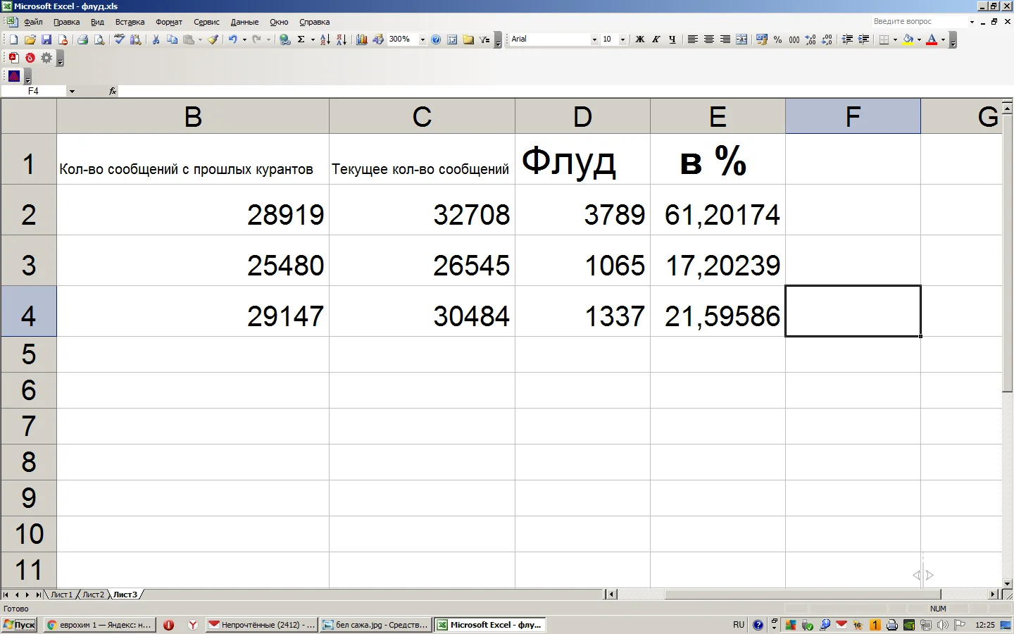
Task: Click the Save floppy disk icon
Action: point(46,40)
